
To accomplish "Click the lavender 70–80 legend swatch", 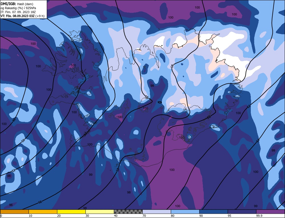I will 157,212.
